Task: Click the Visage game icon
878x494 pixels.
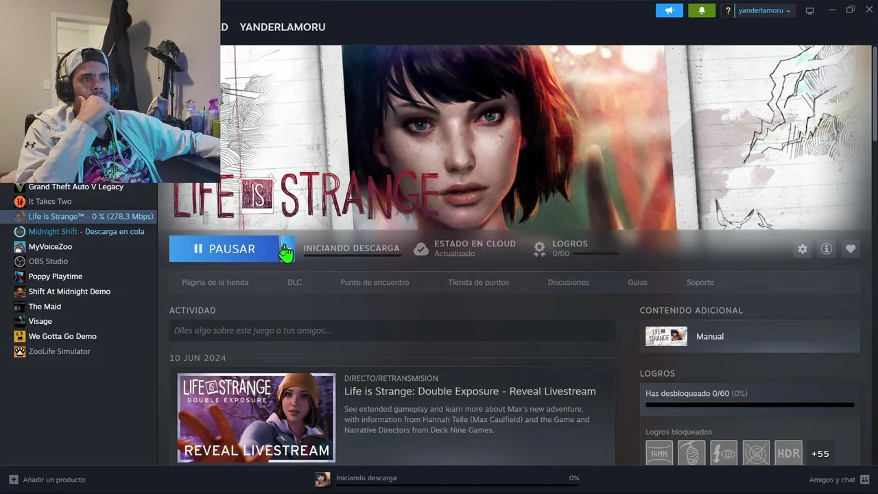Action: click(20, 321)
